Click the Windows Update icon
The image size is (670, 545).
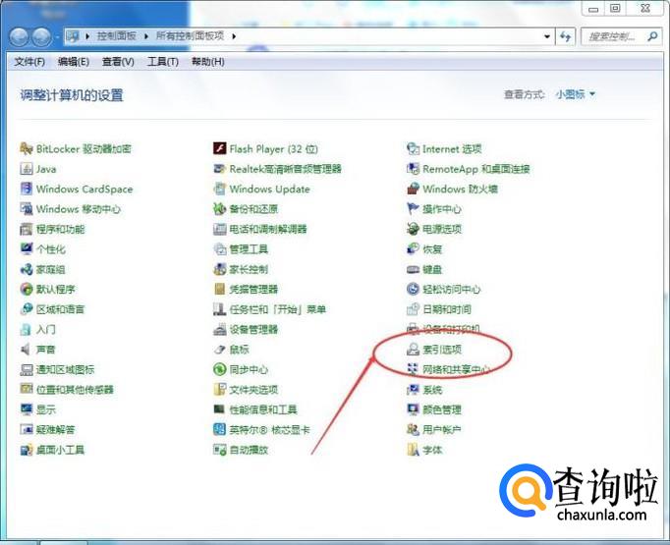[x=220, y=190]
